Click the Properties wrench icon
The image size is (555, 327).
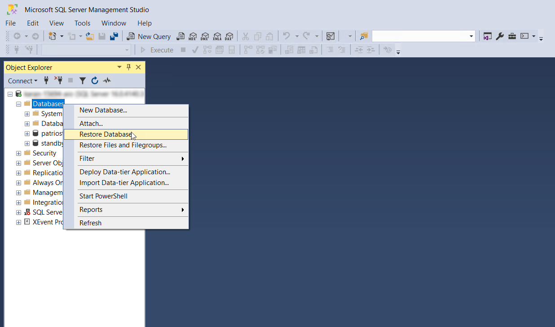(500, 36)
